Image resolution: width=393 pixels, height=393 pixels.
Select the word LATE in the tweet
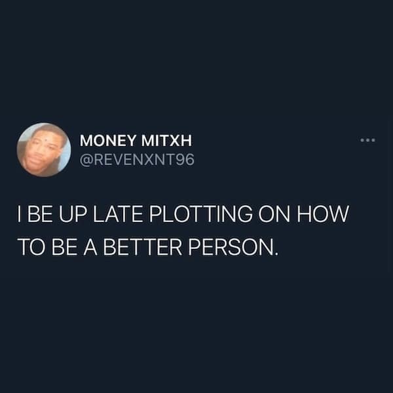point(118,214)
